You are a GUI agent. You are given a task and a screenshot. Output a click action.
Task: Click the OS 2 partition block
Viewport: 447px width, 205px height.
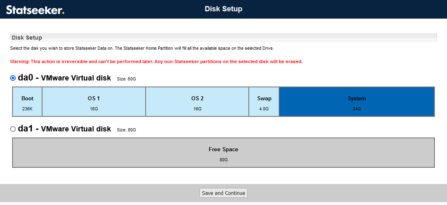(197, 102)
